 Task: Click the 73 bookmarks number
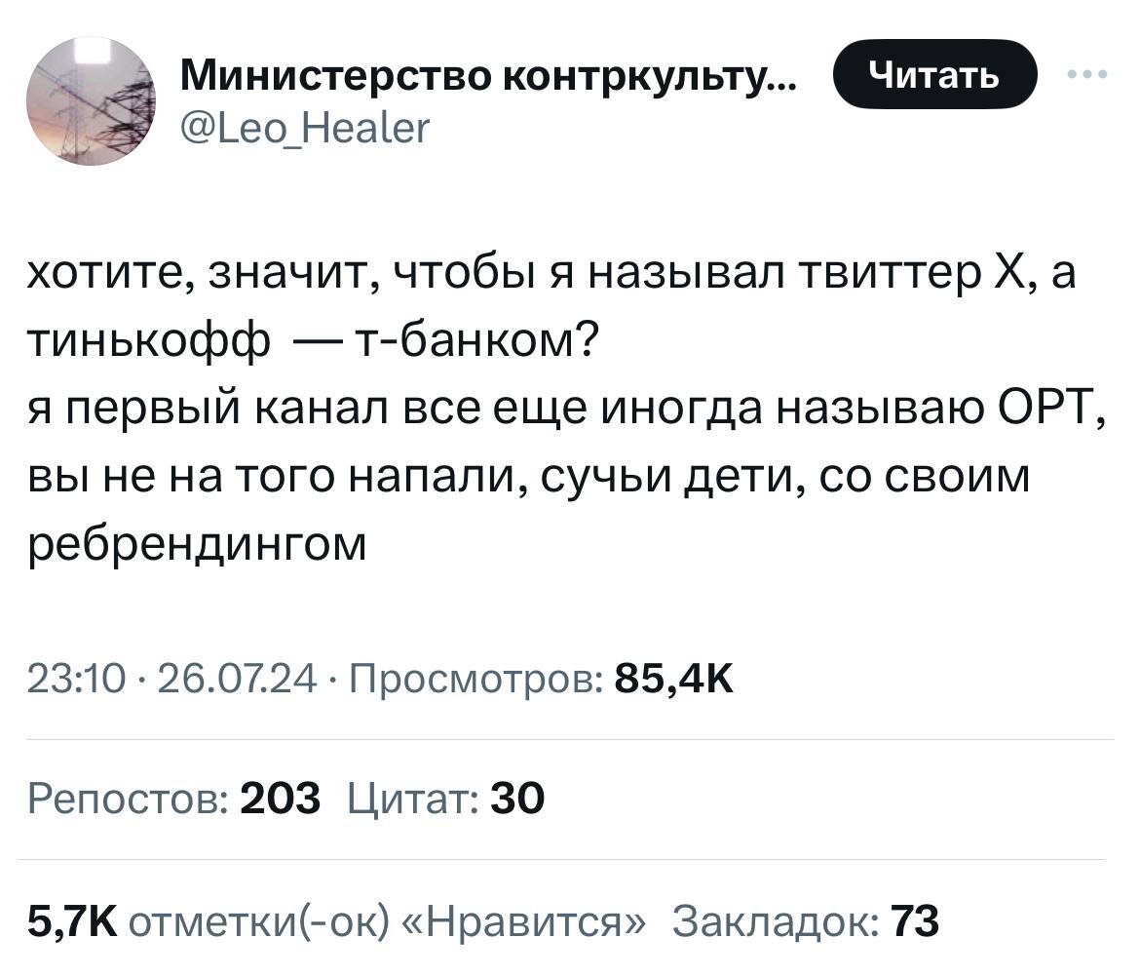916,919
